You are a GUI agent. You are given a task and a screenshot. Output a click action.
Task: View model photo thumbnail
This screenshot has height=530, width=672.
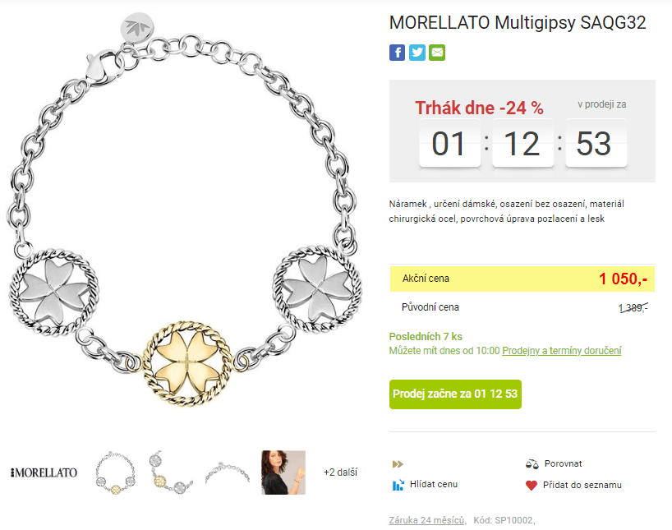click(283, 472)
